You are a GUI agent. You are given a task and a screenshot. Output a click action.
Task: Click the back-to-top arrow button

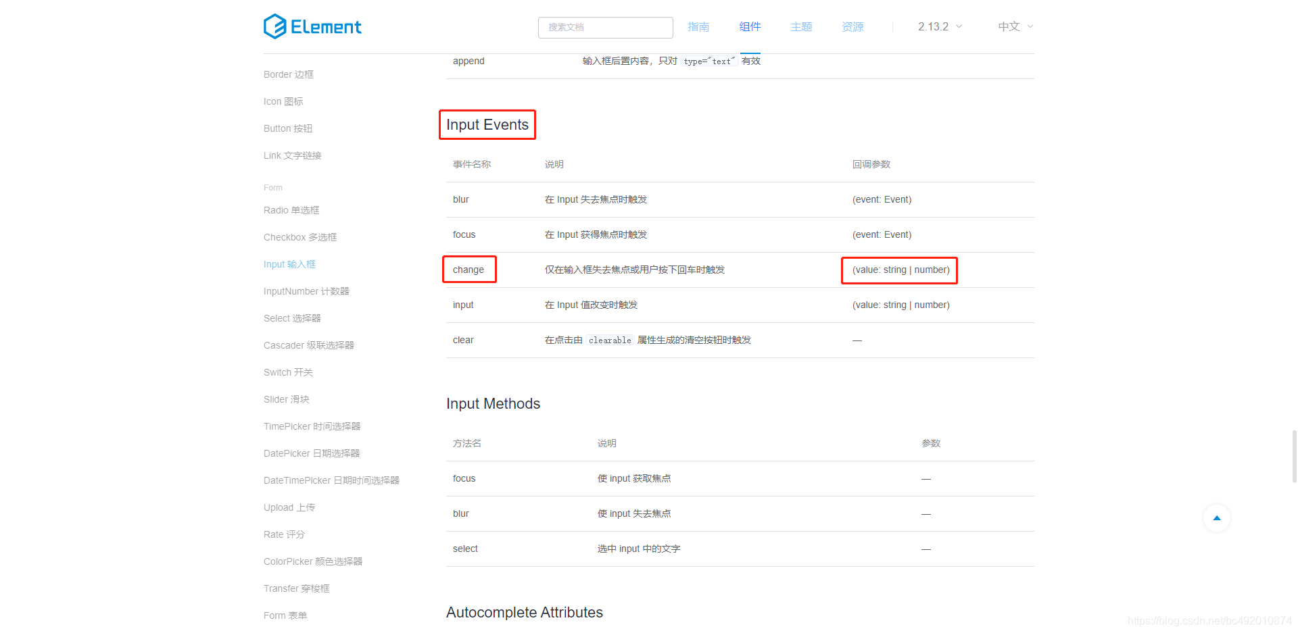pyautogui.click(x=1217, y=518)
